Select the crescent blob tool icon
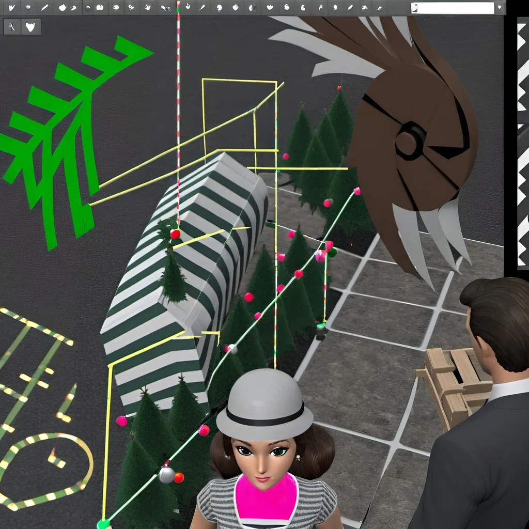Viewport: 529px width, 529px height. (219, 7)
